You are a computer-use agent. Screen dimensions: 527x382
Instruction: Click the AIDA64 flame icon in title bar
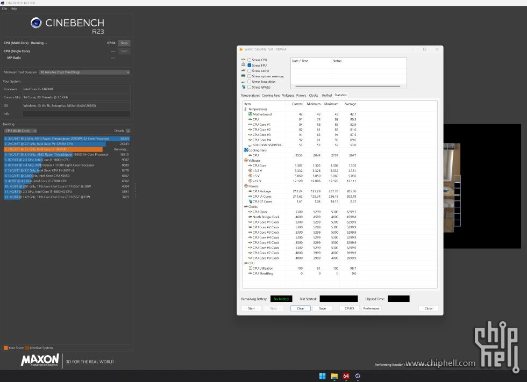point(241,49)
